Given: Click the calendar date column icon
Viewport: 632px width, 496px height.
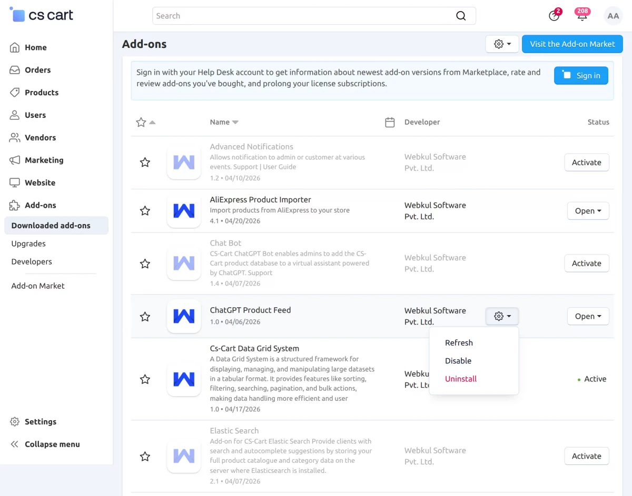Looking at the screenshot, I should [x=390, y=123].
